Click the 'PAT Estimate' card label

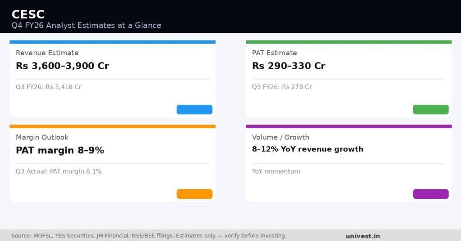tap(274, 53)
